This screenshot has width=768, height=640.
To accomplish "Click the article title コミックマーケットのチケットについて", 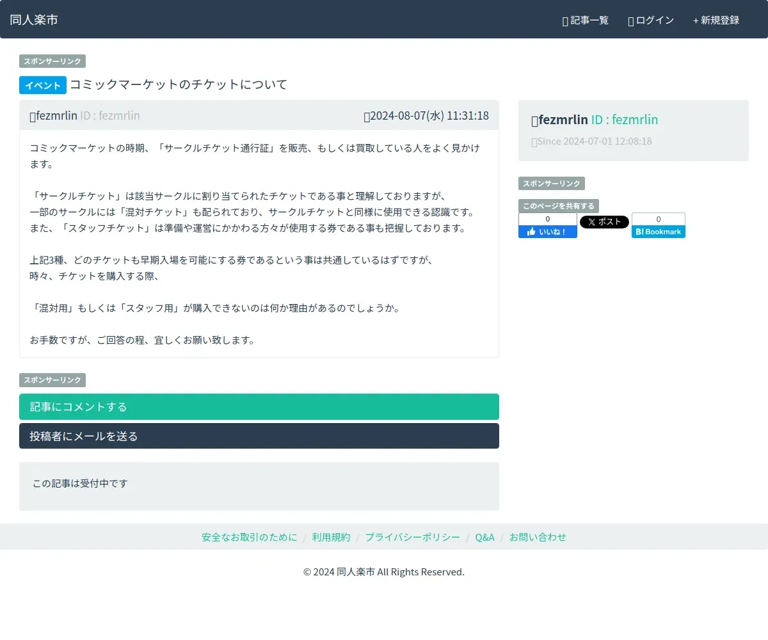I will pos(179,84).
